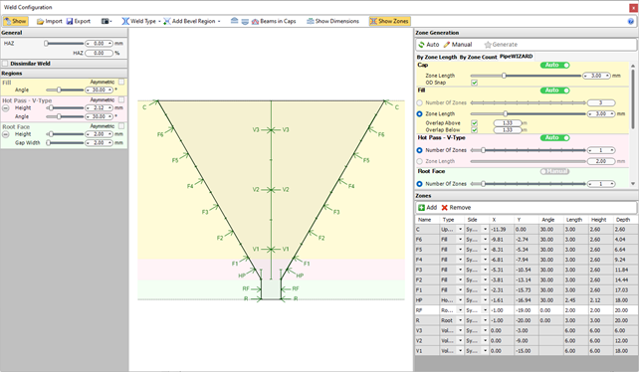
Task: Toggle the OD Snap checkbox
Action: 475,83
